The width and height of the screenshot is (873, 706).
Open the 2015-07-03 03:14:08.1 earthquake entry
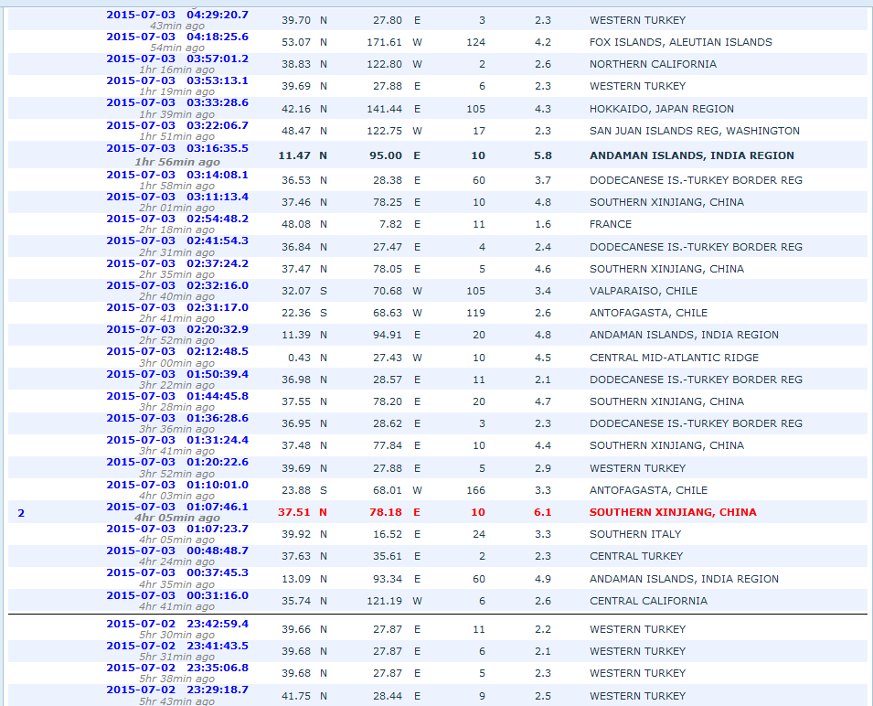point(177,175)
